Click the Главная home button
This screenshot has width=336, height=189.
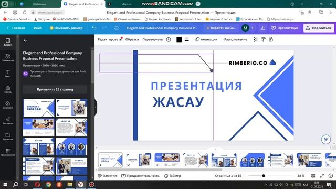coord(16,28)
